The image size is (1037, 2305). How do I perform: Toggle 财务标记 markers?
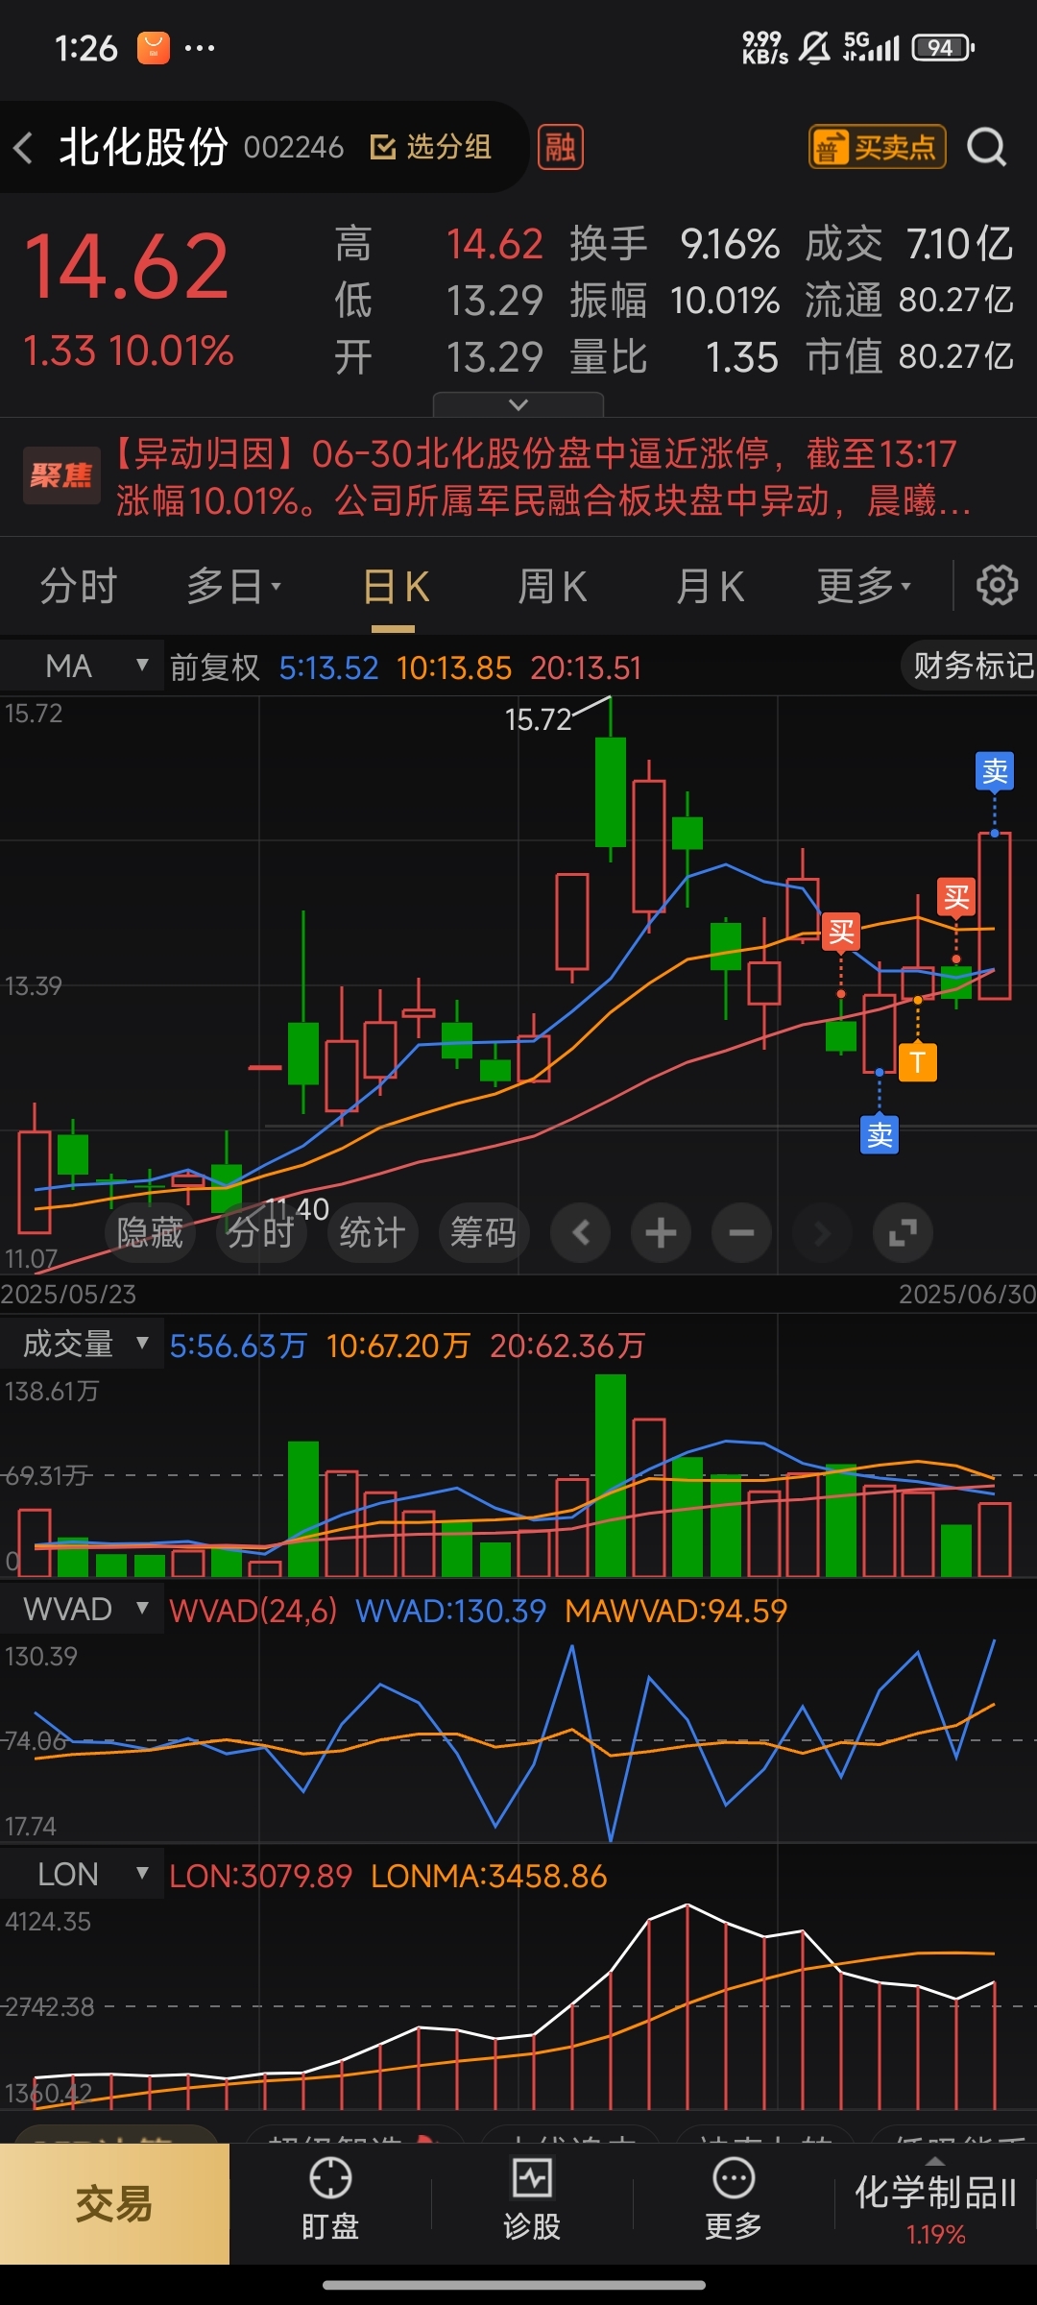pyautogui.click(x=972, y=666)
